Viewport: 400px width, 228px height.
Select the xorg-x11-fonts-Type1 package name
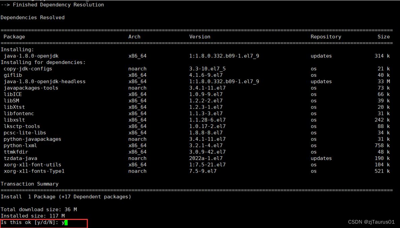34,171
